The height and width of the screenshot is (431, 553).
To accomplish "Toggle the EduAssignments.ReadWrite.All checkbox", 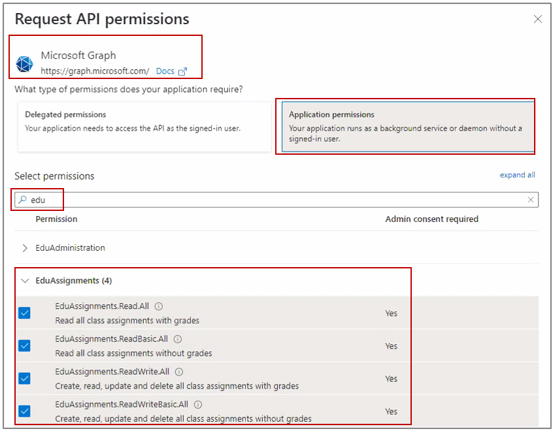I will tap(24, 378).
